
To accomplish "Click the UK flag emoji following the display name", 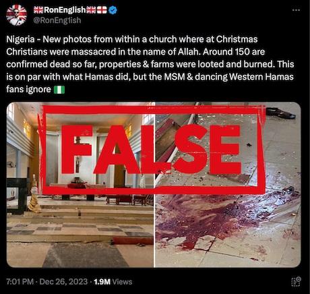I will point(91,10).
